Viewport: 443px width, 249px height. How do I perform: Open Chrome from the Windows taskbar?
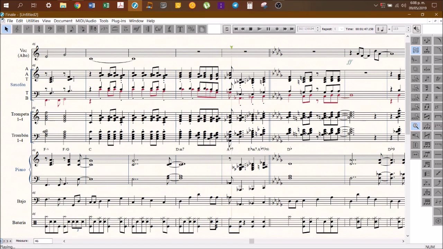coord(78,5)
